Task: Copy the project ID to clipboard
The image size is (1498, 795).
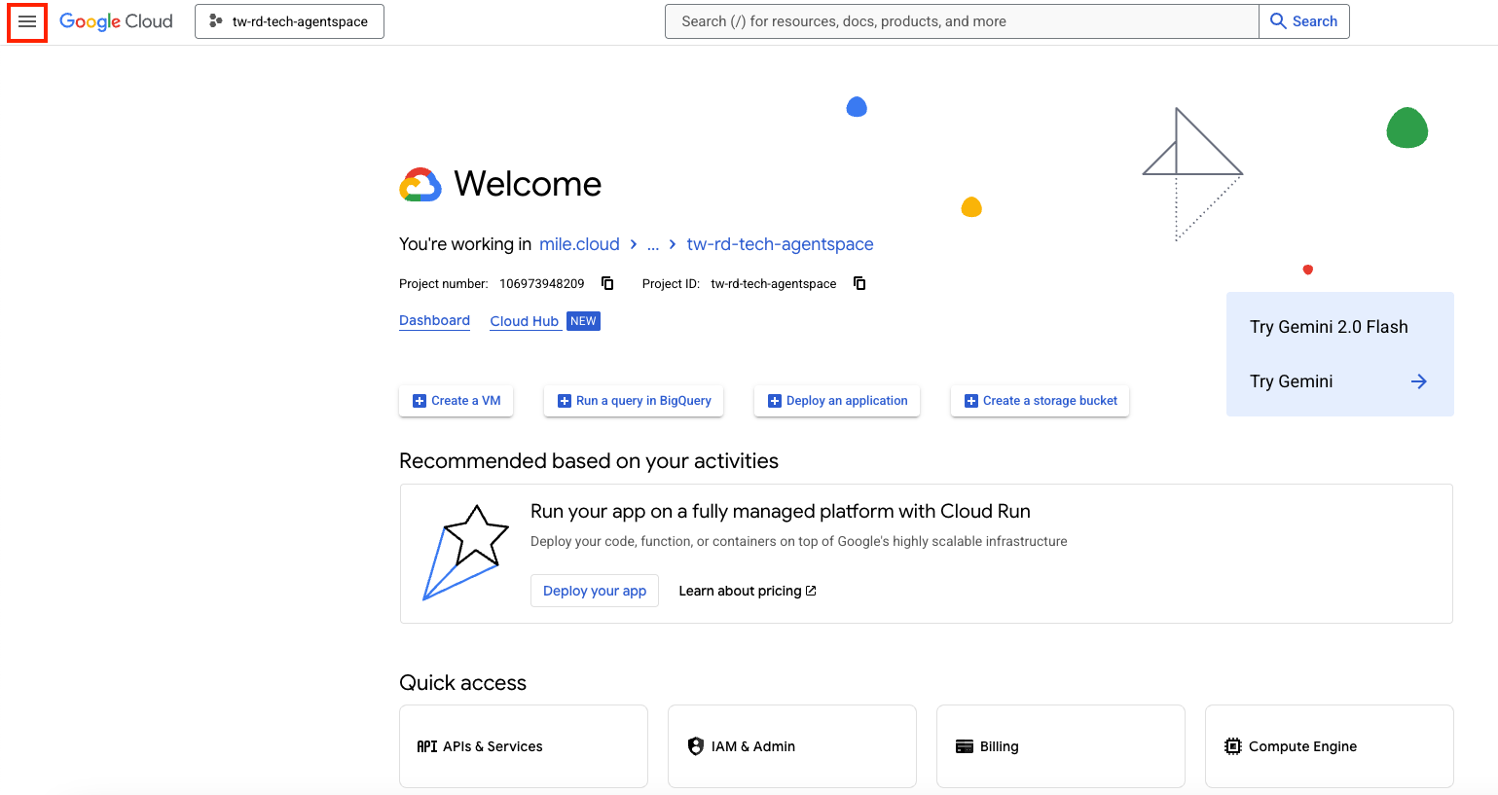Action: (859, 283)
